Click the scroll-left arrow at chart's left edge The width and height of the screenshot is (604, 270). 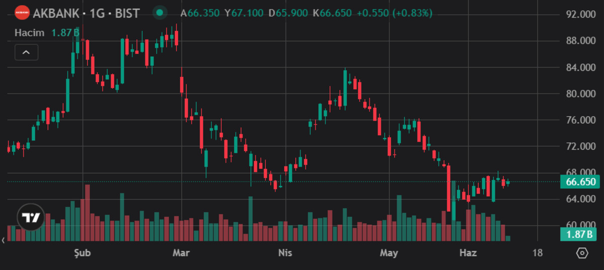click(4, 241)
